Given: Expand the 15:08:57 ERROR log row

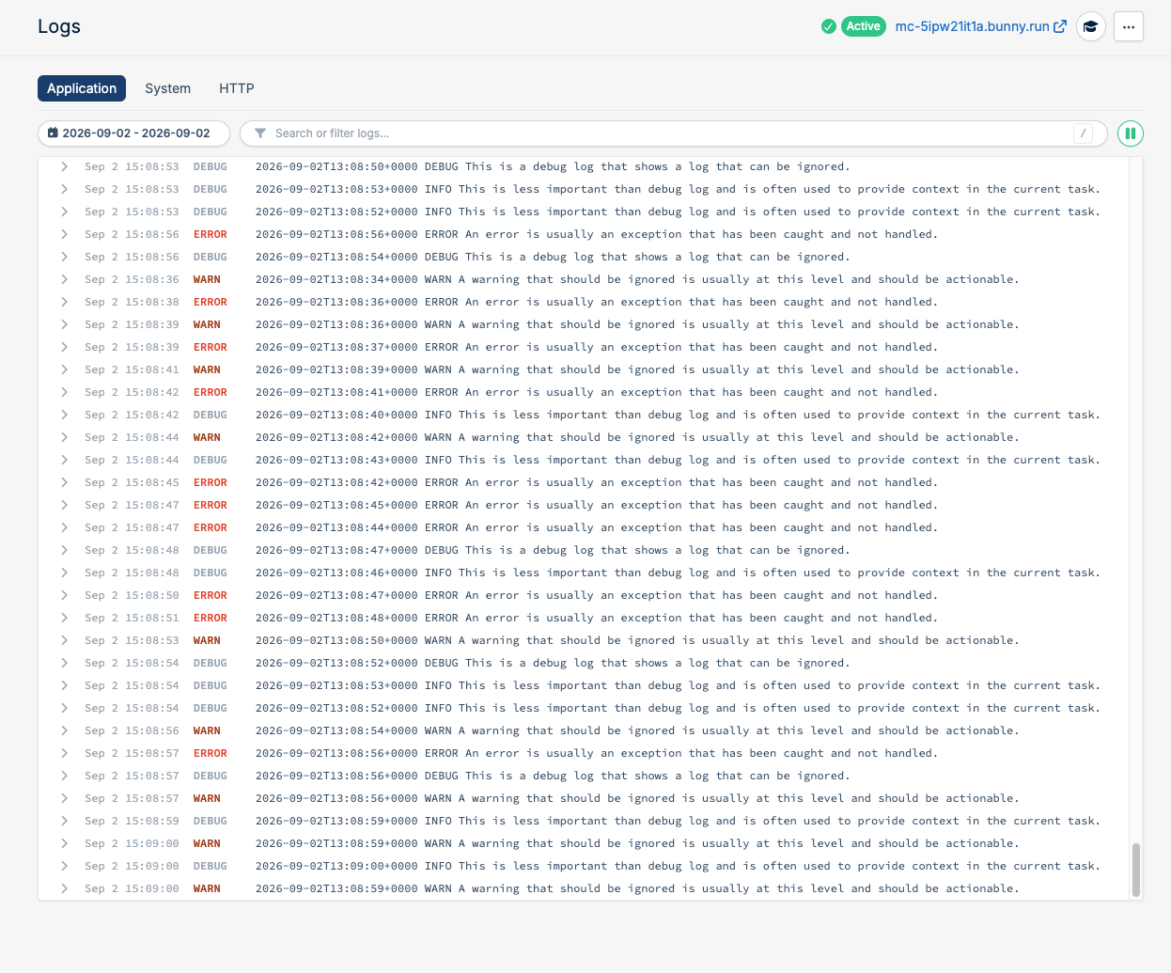Looking at the screenshot, I should [x=64, y=753].
